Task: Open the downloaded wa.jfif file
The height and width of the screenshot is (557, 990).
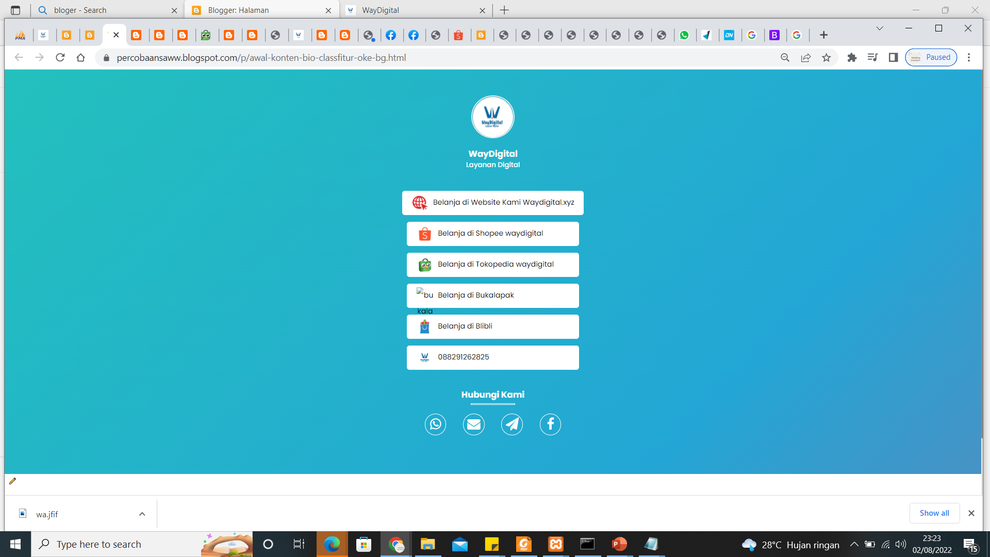Action: pyautogui.click(x=46, y=514)
